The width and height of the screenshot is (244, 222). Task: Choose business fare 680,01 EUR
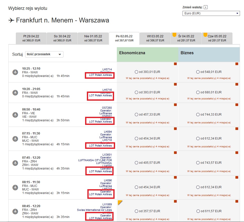tap(198, 92)
